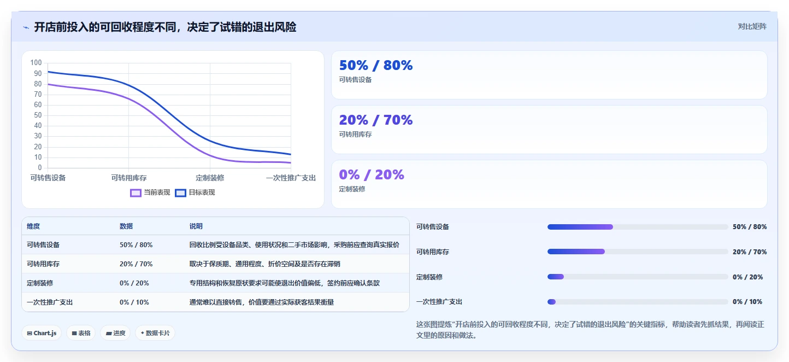Click the table value 0% / 20%

pyautogui.click(x=134, y=283)
